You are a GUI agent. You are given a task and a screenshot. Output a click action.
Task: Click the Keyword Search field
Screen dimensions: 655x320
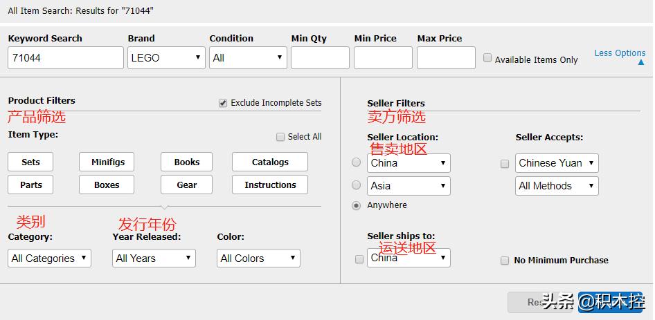coord(66,58)
